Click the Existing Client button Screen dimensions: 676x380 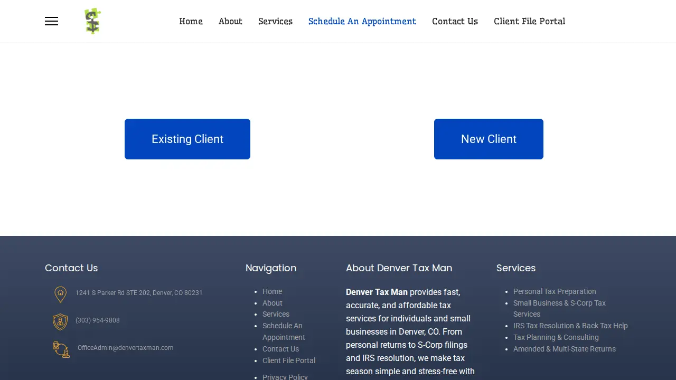(x=187, y=139)
